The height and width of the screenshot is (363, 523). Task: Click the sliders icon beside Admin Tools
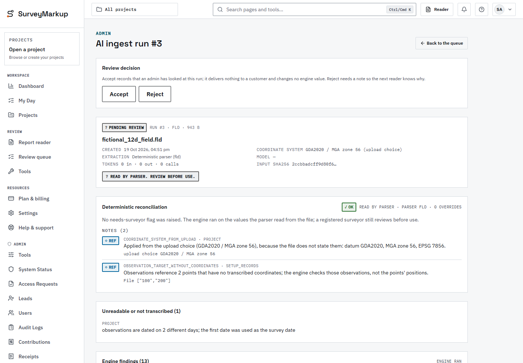11,255
